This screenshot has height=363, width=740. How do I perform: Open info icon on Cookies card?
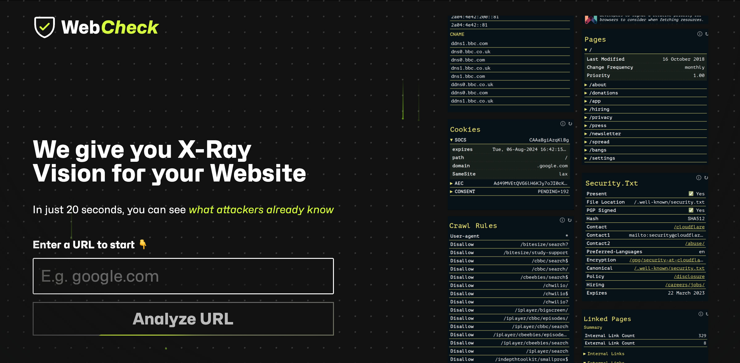[x=563, y=124]
